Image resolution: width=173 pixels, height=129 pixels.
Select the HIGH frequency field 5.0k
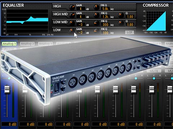[x=105, y=9]
